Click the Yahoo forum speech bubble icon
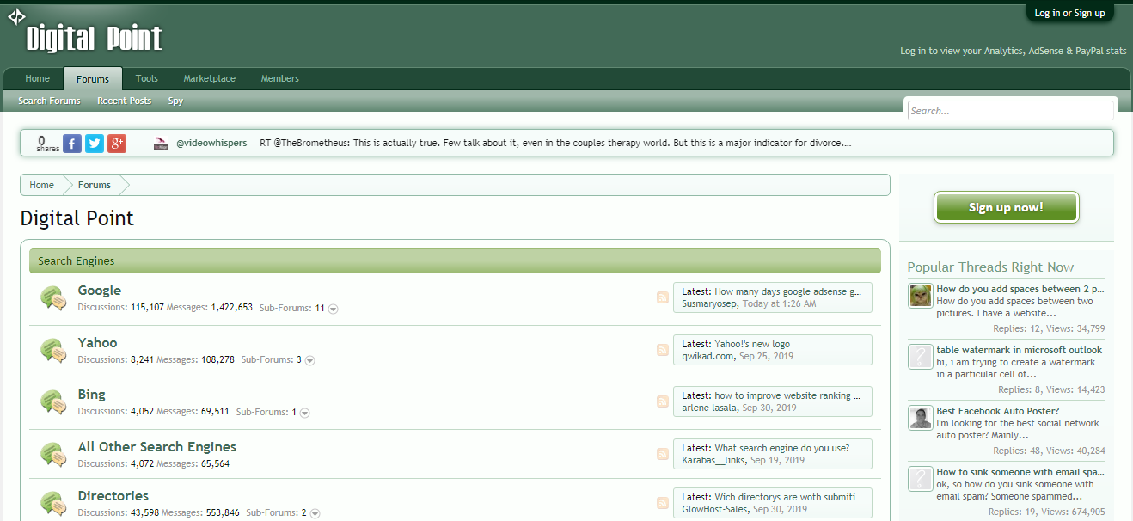 [53, 351]
